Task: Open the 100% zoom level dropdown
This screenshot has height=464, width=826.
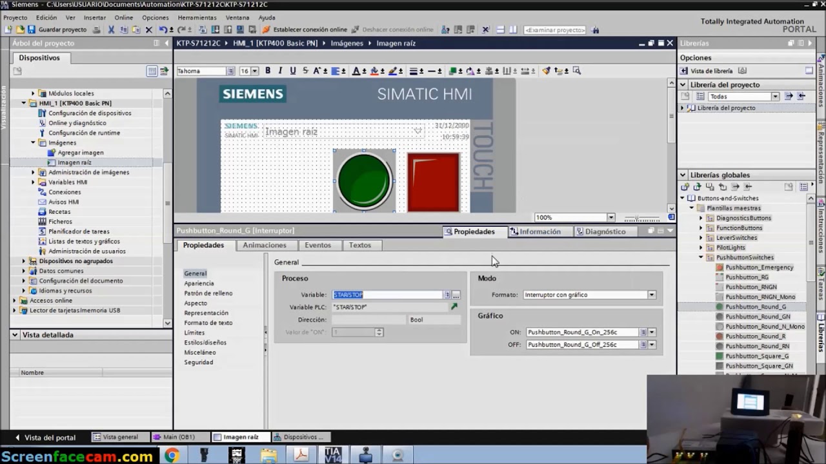Action: pyautogui.click(x=610, y=218)
